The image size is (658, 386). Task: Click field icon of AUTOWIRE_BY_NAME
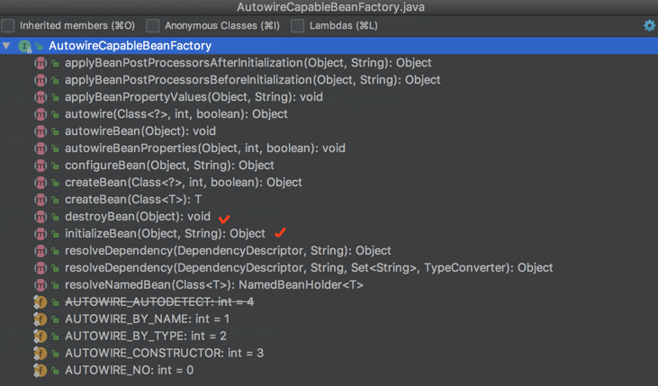pyautogui.click(x=41, y=319)
